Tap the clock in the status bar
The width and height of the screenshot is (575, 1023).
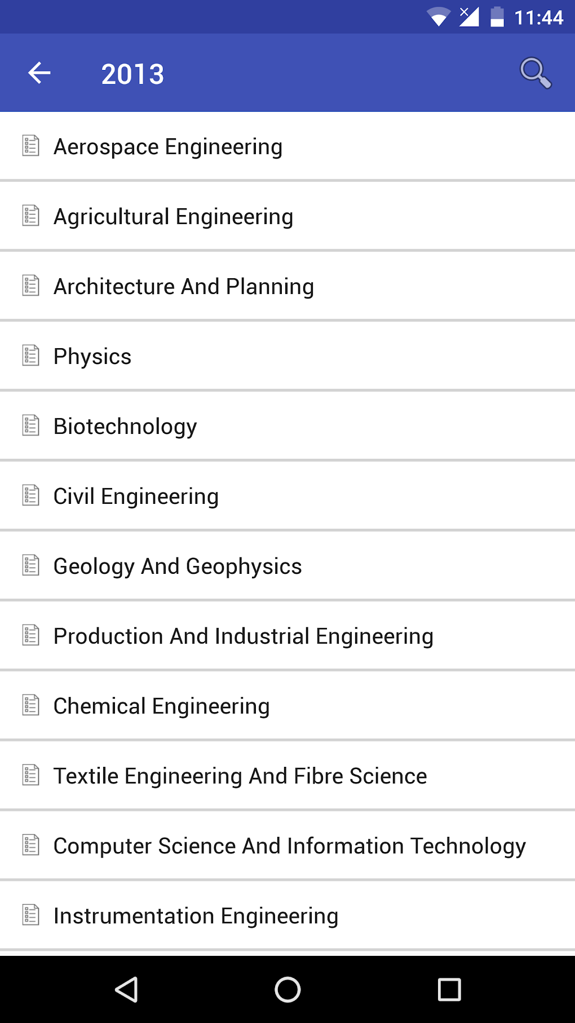point(538,17)
